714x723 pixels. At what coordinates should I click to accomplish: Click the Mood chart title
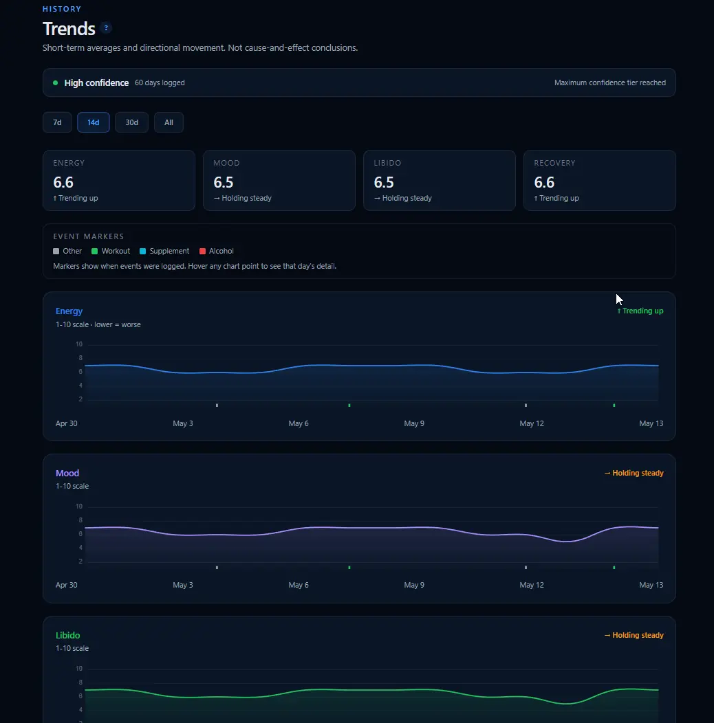[67, 473]
